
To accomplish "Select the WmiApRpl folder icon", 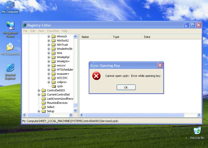I will click(54, 57).
